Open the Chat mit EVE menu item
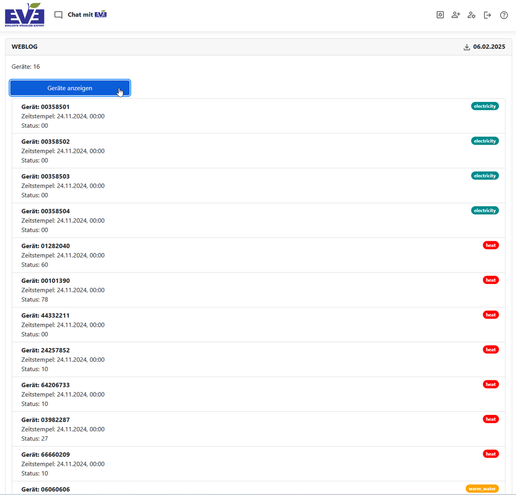The width and height of the screenshot is (516, 495). coord(87,15)
